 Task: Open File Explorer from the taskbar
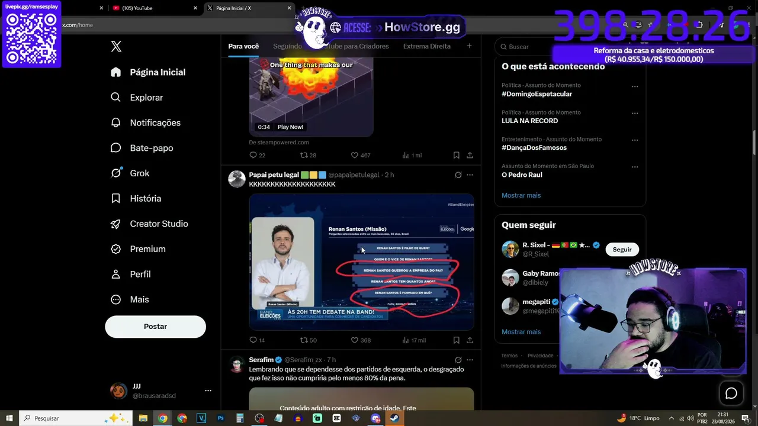(143, 418)
